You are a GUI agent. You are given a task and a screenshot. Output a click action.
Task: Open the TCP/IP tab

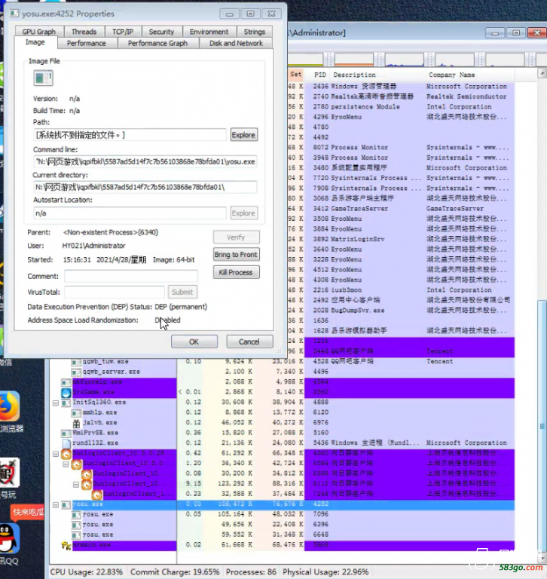point(123,32)
